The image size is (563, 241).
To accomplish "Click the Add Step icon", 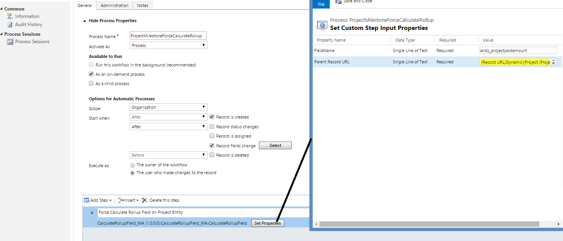I will point(87,200).
